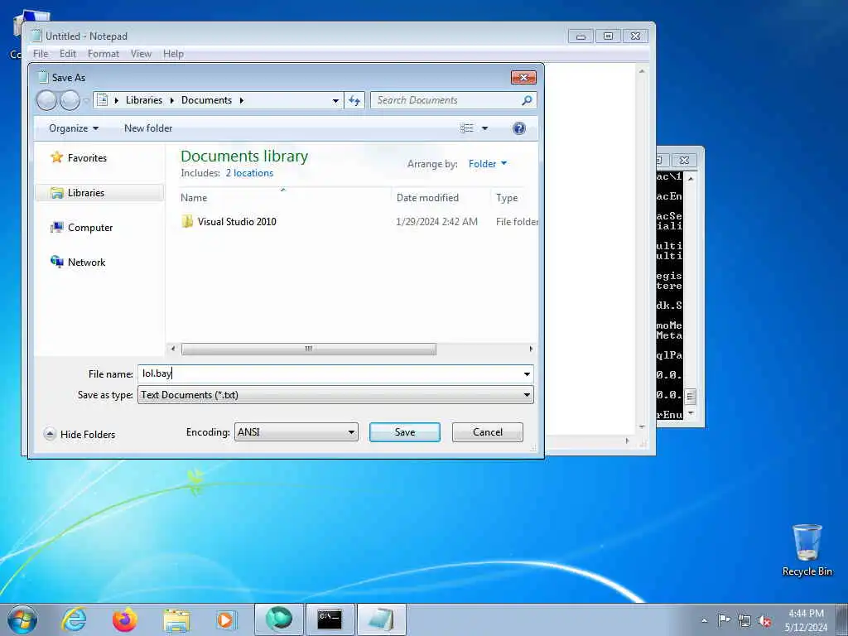848x636 pixels.
Task: Click the Libraries breadcrumb segment
Action: (144, 100)
